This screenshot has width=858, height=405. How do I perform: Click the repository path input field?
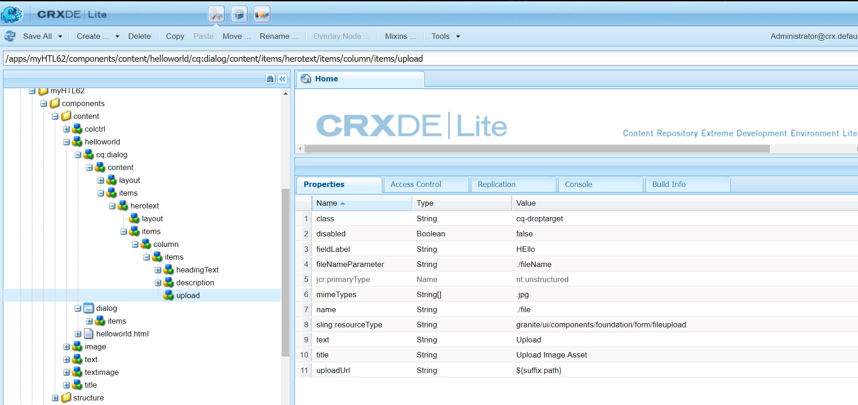coord(430,59)
